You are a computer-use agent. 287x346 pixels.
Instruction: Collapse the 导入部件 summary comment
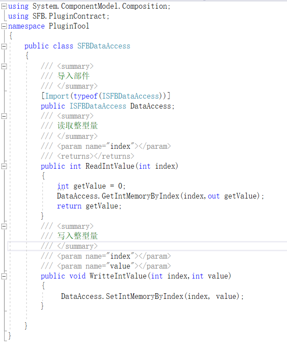coord(4,66)
